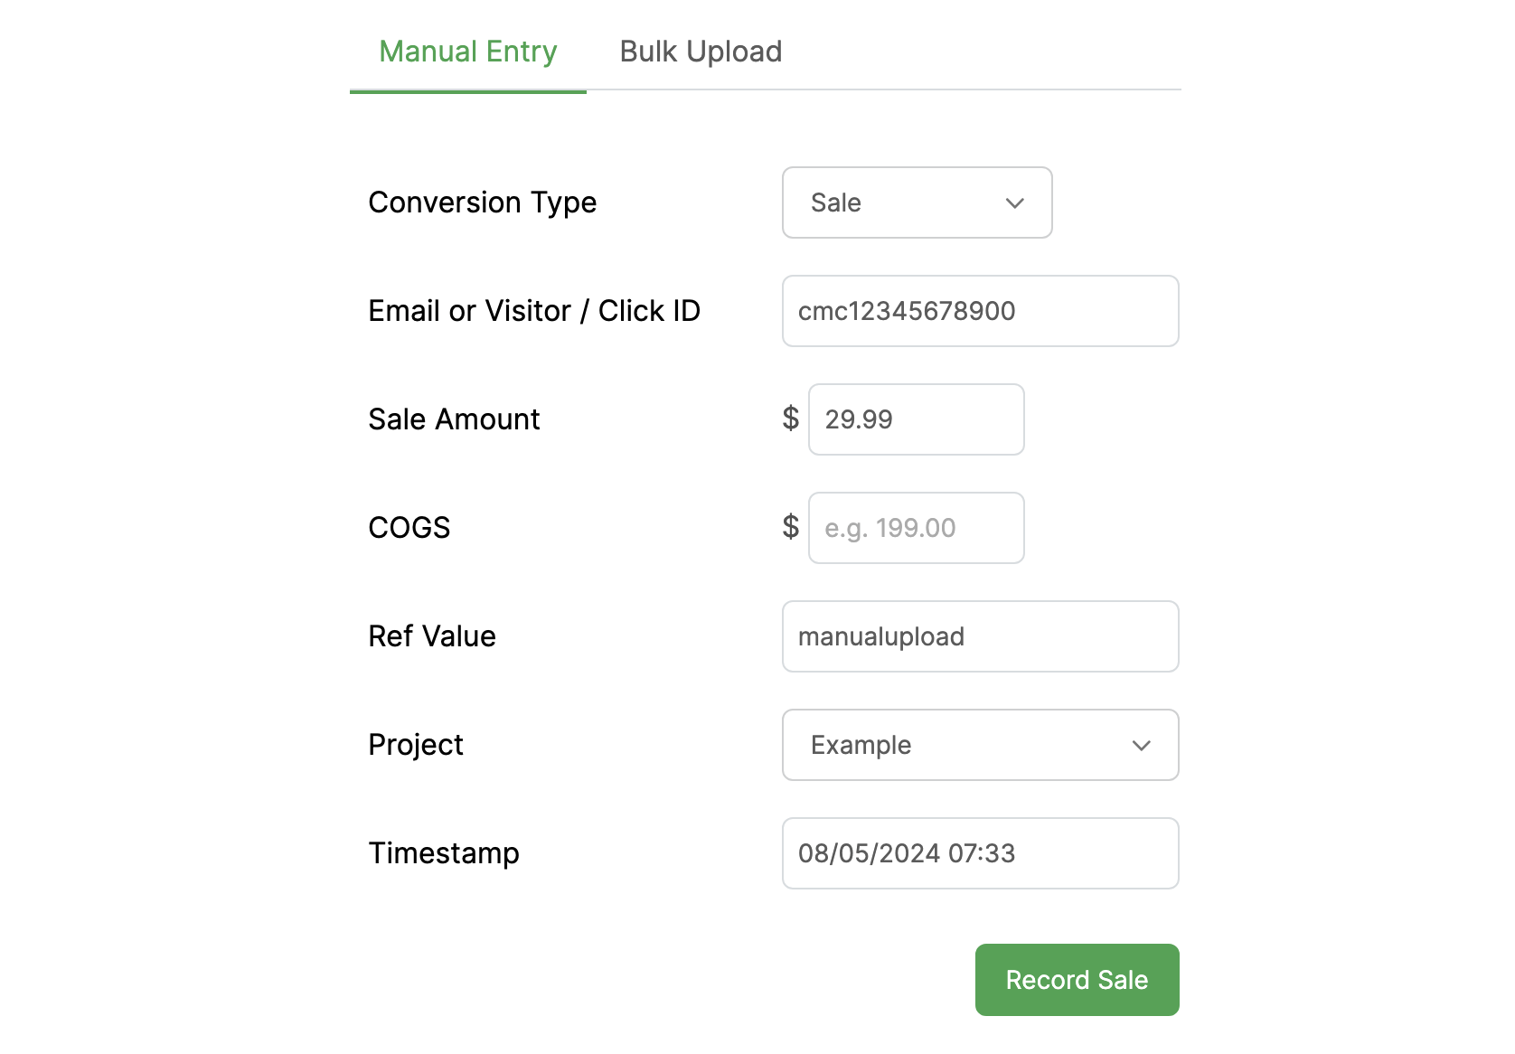
Task: Open the Conversion Type dropdown showing Sale
Action: click(917, 202)
